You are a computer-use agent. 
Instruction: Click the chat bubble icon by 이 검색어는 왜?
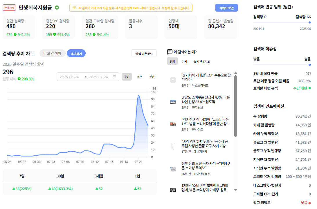coord(170,52)
